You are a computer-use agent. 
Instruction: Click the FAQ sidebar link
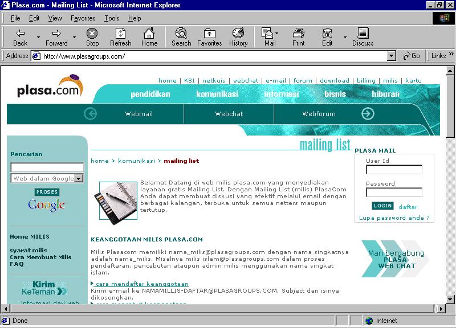tap(17, 264)
